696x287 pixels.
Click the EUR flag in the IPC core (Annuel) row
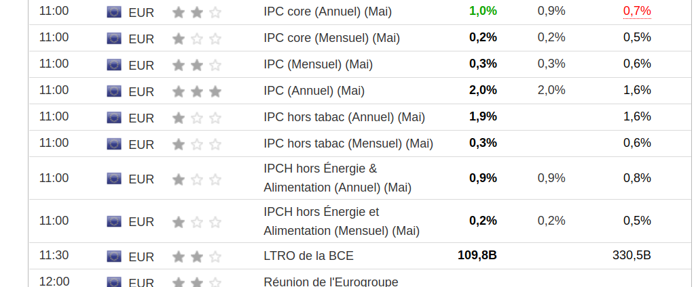(114, 12)
